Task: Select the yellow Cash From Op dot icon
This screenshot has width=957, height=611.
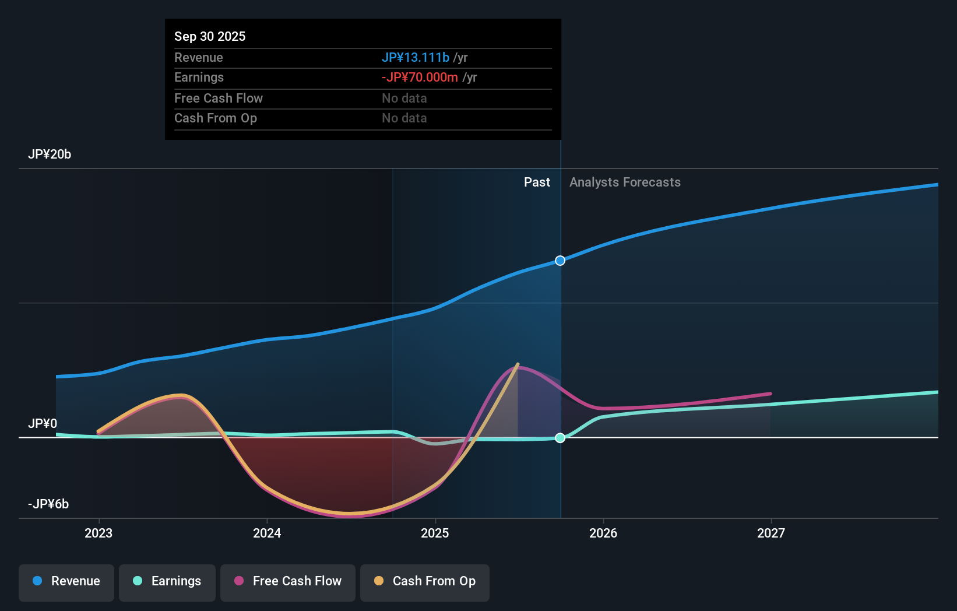Action: [x=379, y=581]
